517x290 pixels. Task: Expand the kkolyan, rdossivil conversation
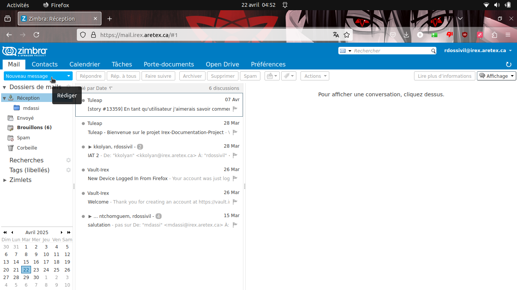tap(90, 147)
